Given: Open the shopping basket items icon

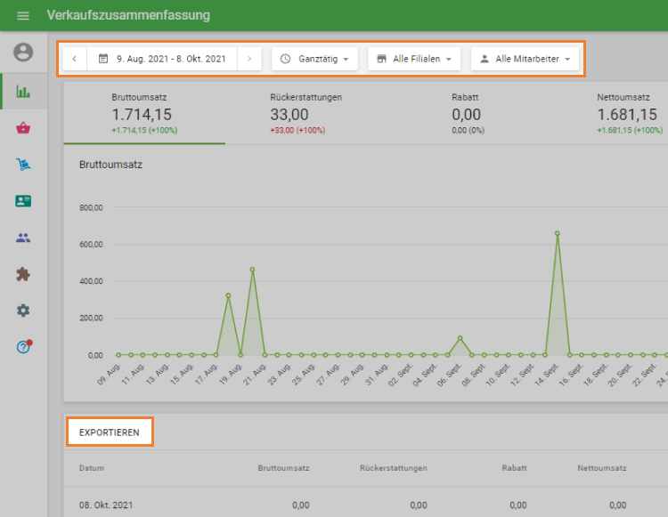Looking at the screenshot, I should [23, 127].
